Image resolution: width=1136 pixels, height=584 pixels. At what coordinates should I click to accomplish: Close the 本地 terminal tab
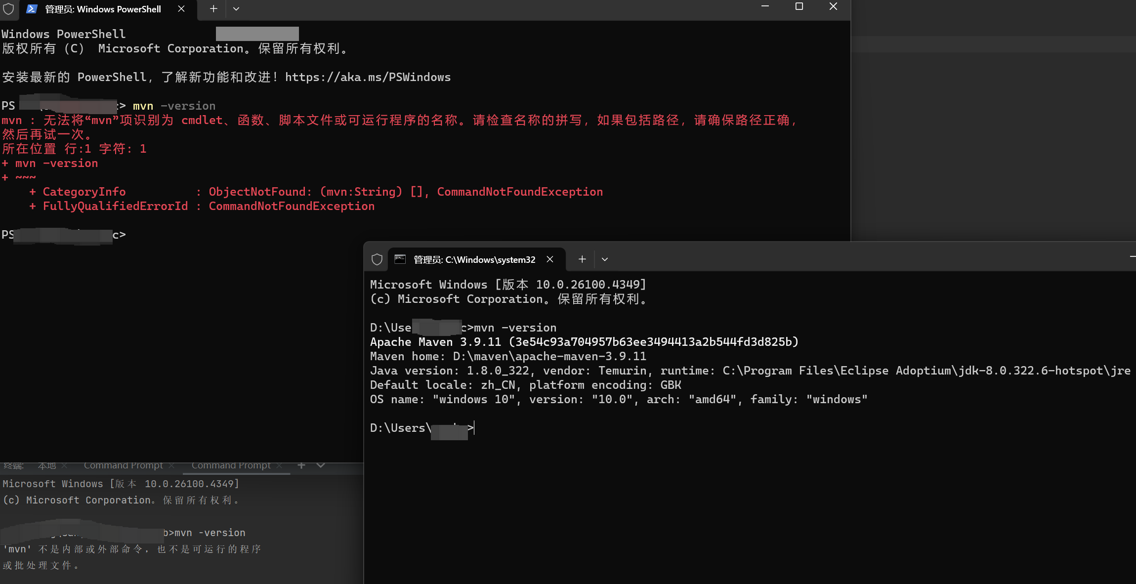[64, 465]
